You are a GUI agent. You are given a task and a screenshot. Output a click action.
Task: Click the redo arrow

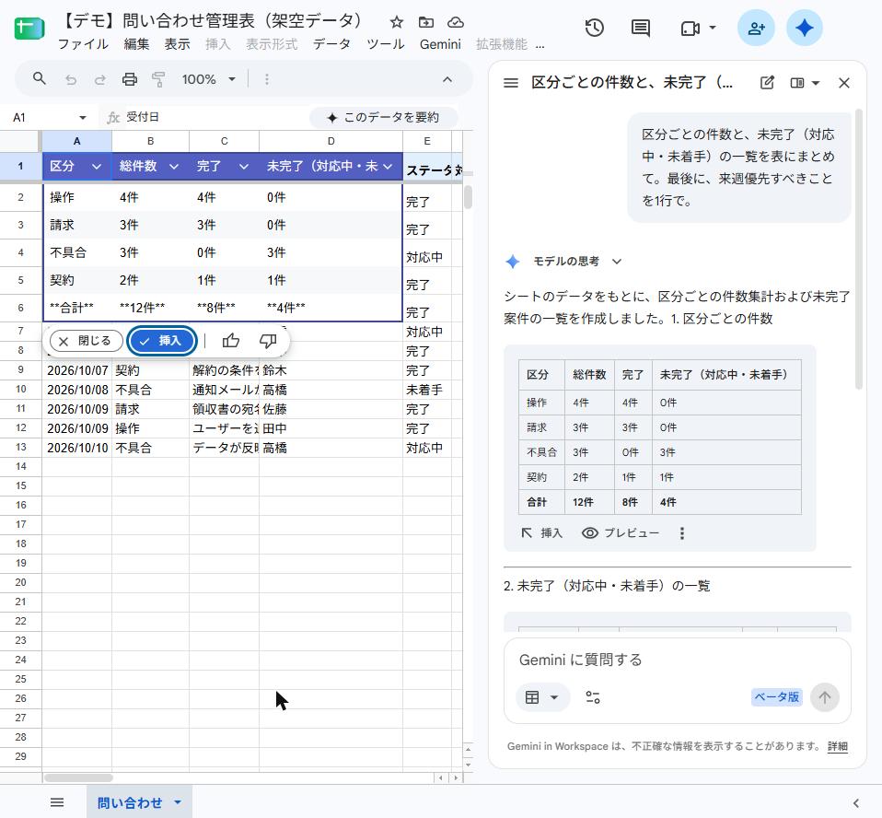tap(99, 79)
